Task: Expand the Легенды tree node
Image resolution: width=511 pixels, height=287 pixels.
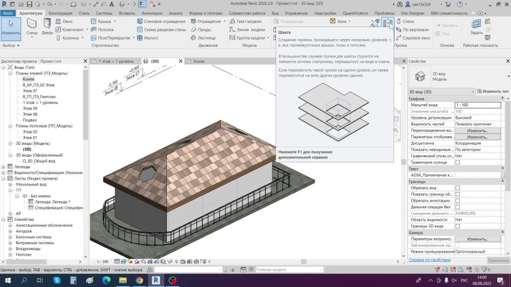Action: click(3, 167)
